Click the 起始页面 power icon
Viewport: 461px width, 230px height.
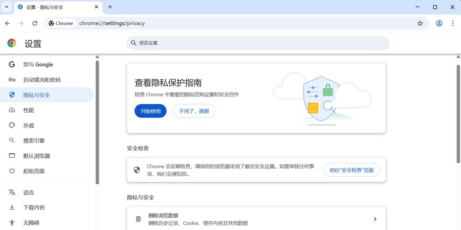tap(12, 171)
